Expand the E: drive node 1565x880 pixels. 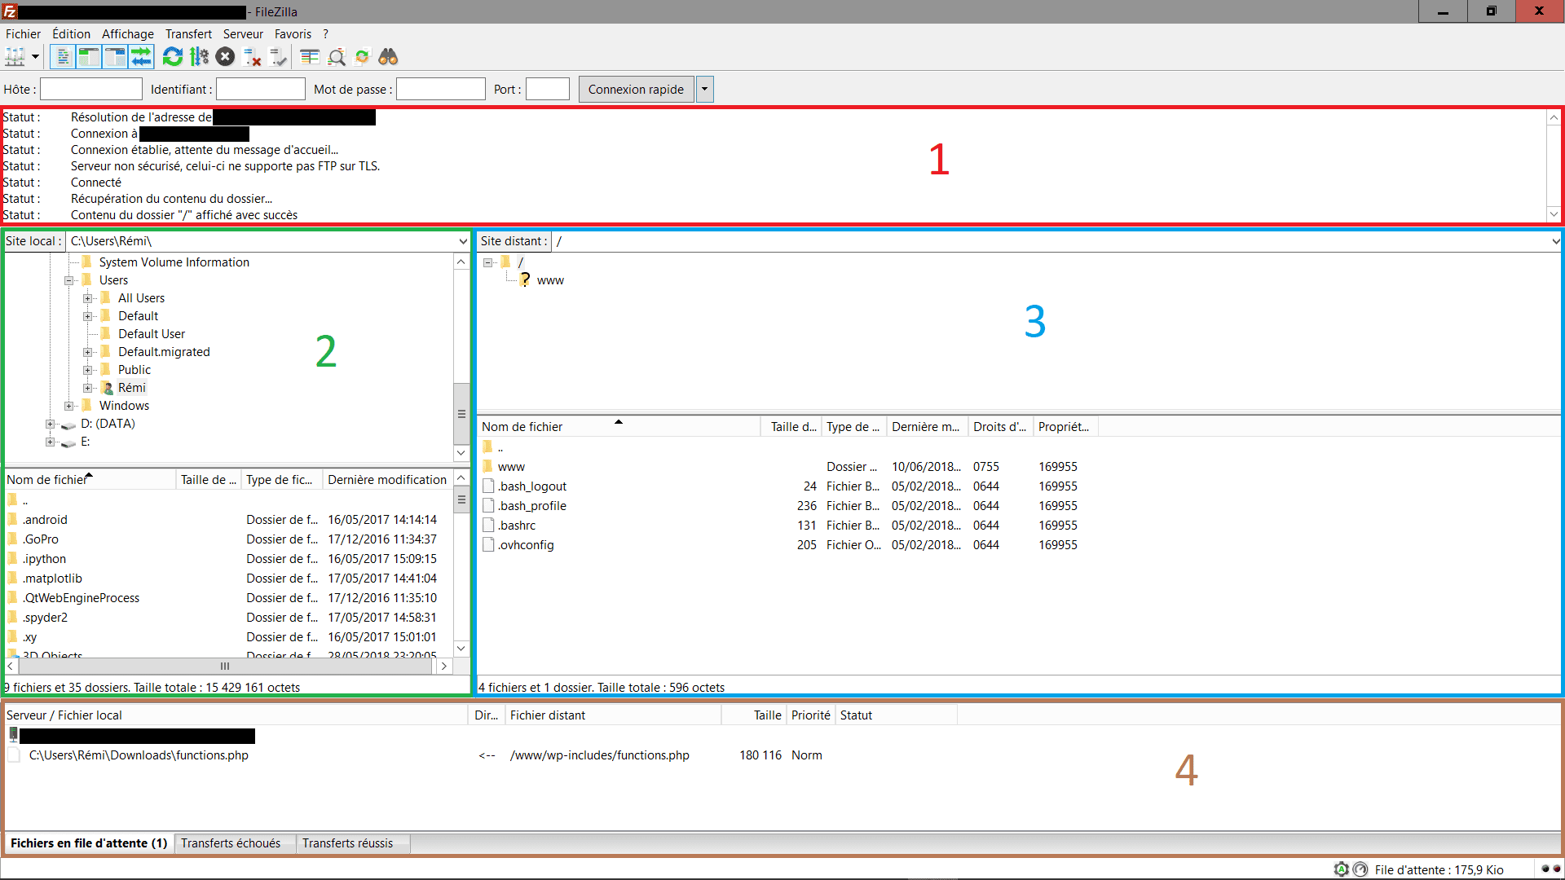click(x=51, y=442)
